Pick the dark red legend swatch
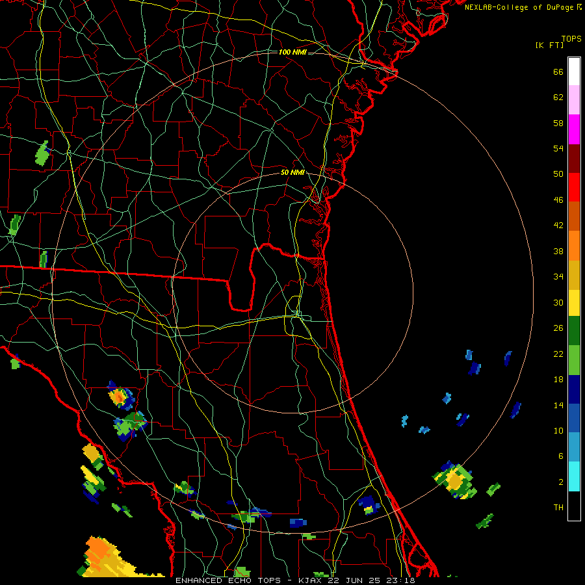Viewport: 585px width, 585px height. [574, 159]
